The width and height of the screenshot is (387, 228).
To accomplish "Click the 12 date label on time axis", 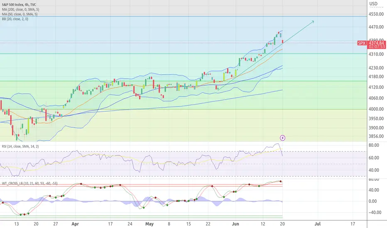I will click(263, 224).
